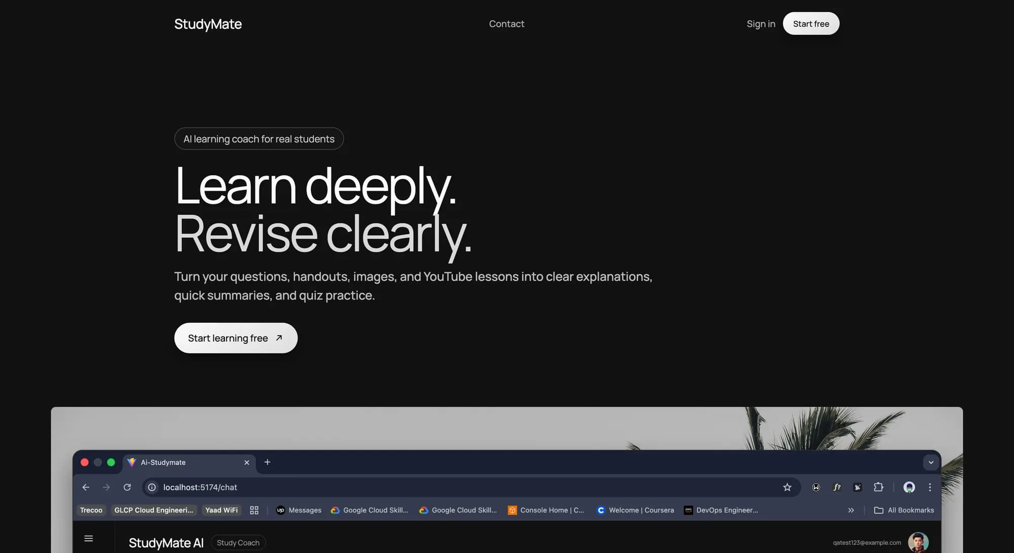1014x553 pixels.
Task: Click the StudyMate AI title in app
Action: click(166, 543)
